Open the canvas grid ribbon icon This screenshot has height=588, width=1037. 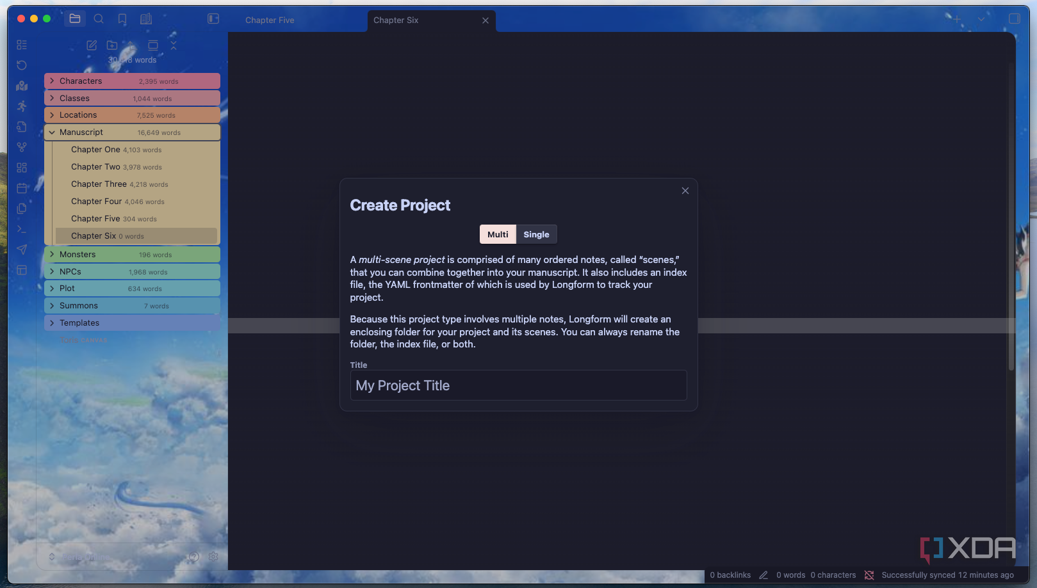tap(22, 168)
